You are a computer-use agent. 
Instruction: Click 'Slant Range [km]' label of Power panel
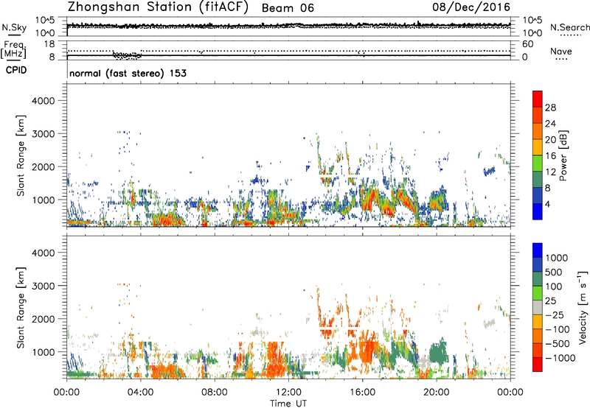pyautogui.click(x=21, y=155)
